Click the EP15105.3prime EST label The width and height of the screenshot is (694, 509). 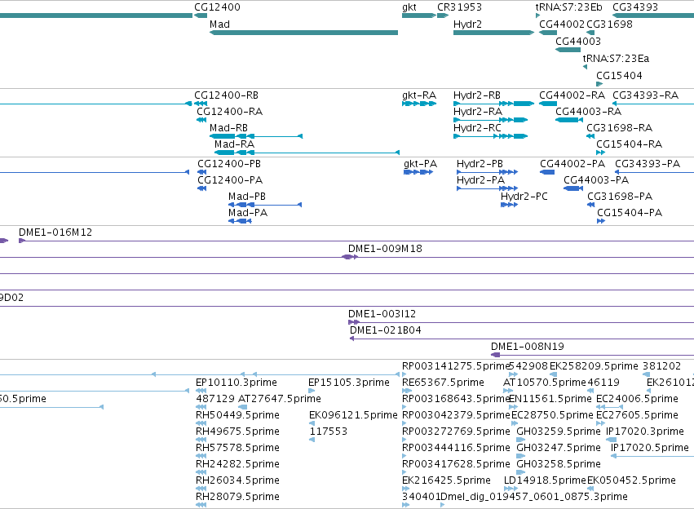click(x=349, y=383)
